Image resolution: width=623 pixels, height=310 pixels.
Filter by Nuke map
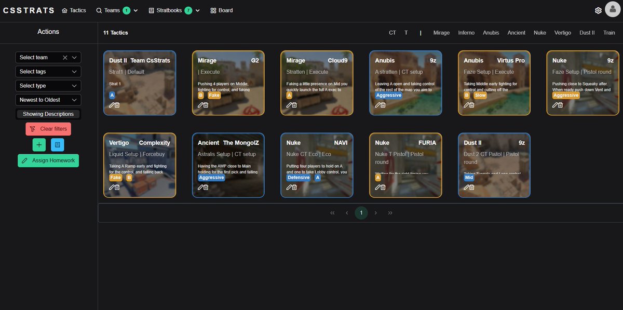click(x=540, y=33)
